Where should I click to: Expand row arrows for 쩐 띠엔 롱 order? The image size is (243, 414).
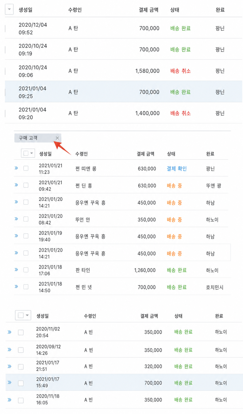point(16,168)
